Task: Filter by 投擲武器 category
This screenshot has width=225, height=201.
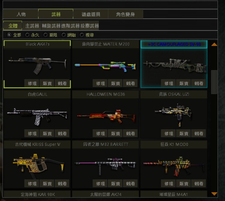Action: 89,25
